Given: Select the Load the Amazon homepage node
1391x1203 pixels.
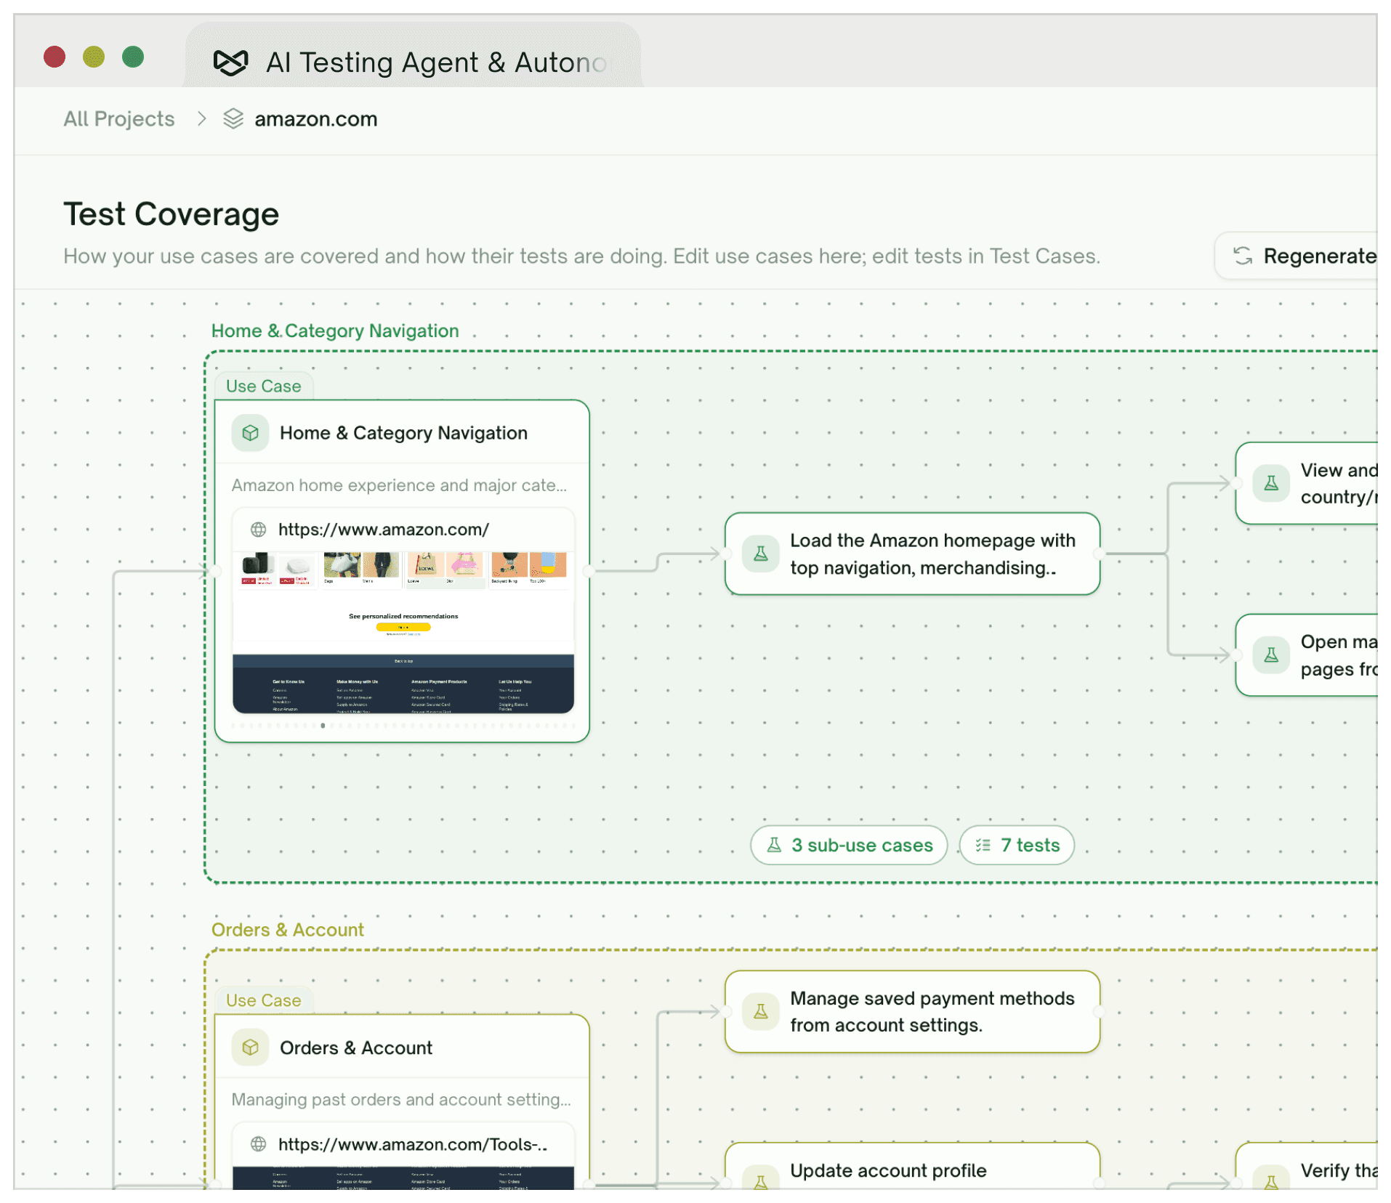Looking at the screenshot, I should coord(912,554).
